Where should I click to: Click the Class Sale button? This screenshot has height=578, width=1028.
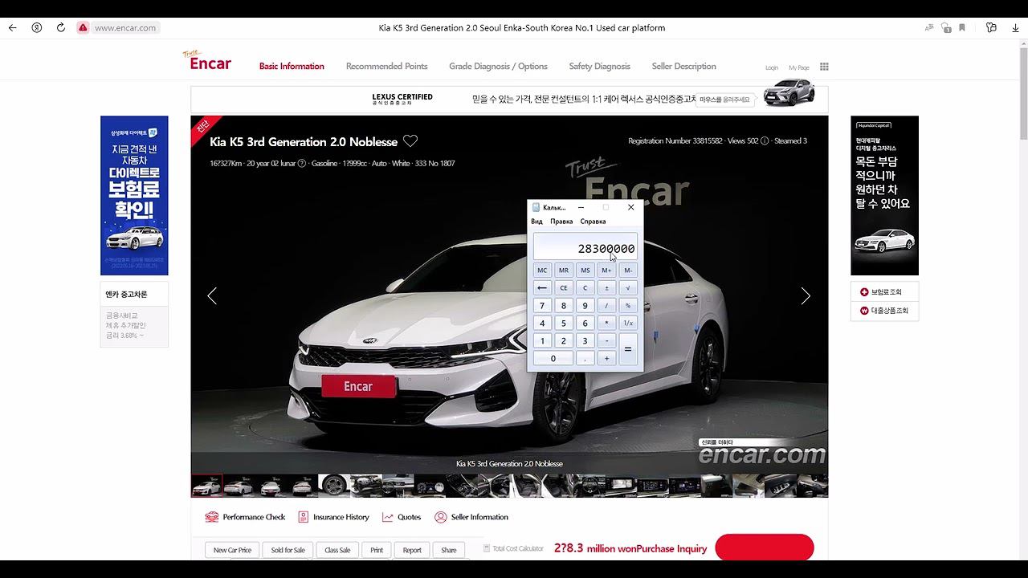pyautogui.click(x=337, y=550)
